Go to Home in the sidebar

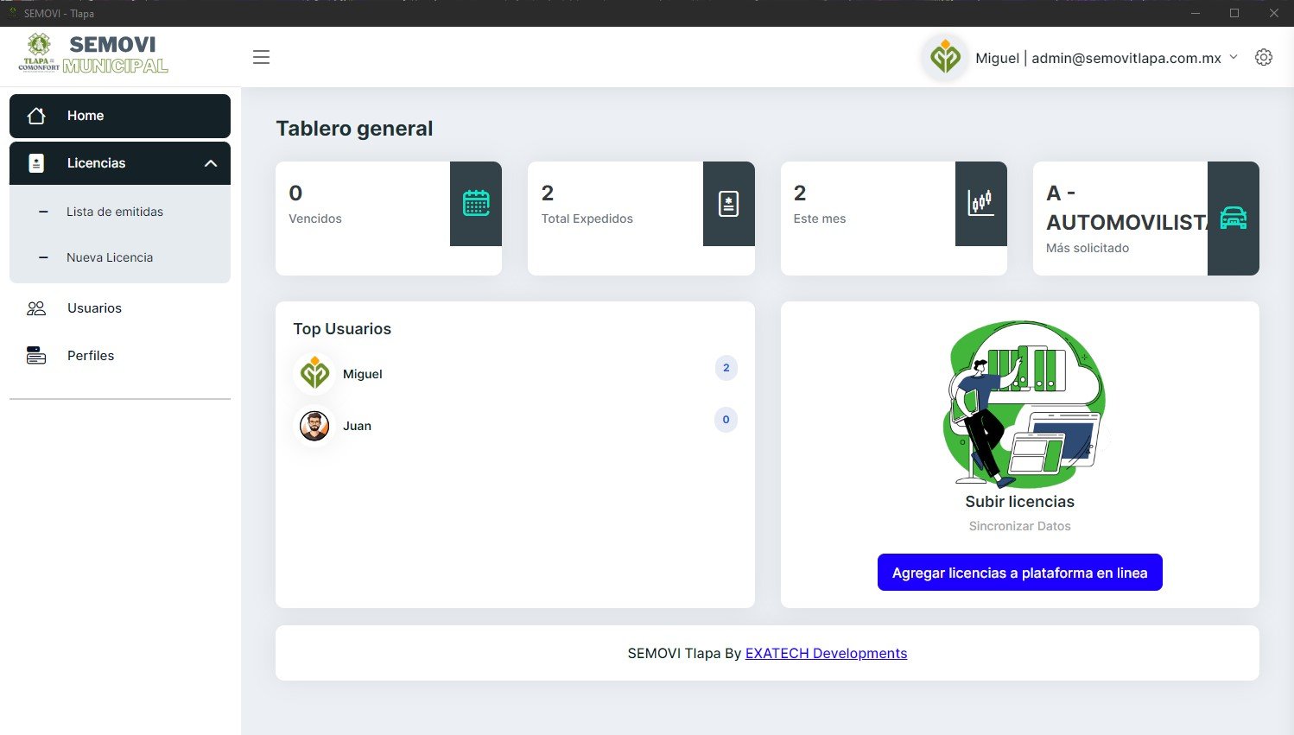pos(86,116)
